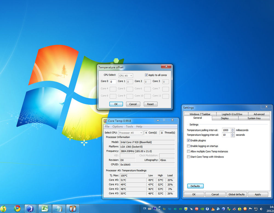Switch to the Advanced settings tab
Image resolution: width=274 pixels, height=213 pixels.
(x=259, y=114)
